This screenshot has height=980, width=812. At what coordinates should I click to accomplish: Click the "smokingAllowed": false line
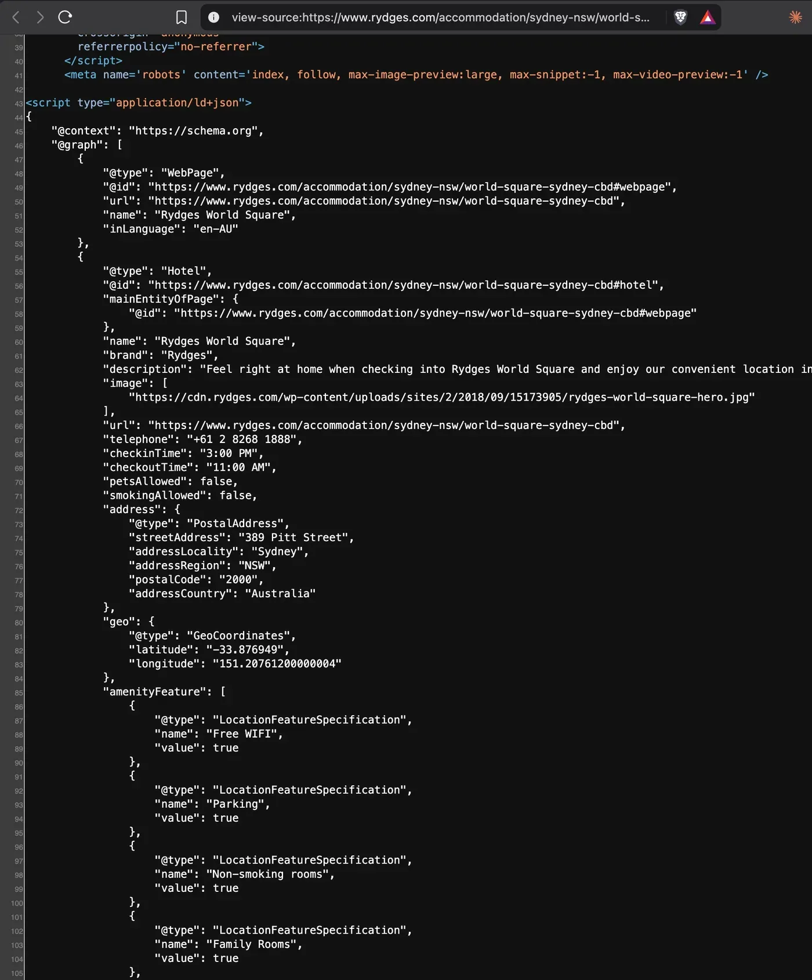[x=180, y=496]
